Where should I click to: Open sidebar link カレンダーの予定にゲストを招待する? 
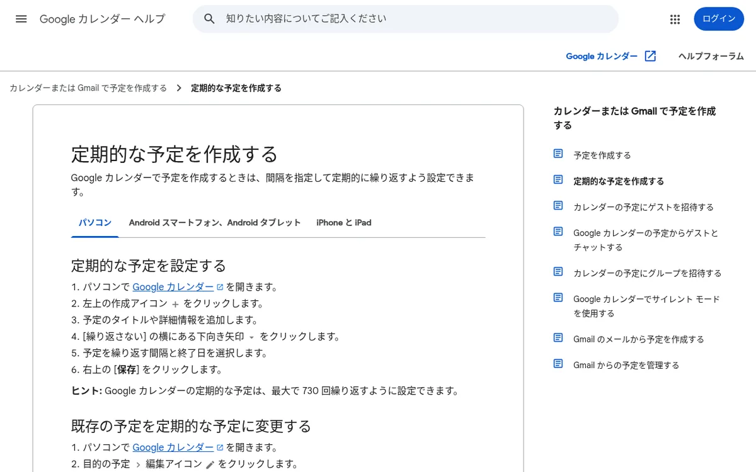click(x=643, y=207)
